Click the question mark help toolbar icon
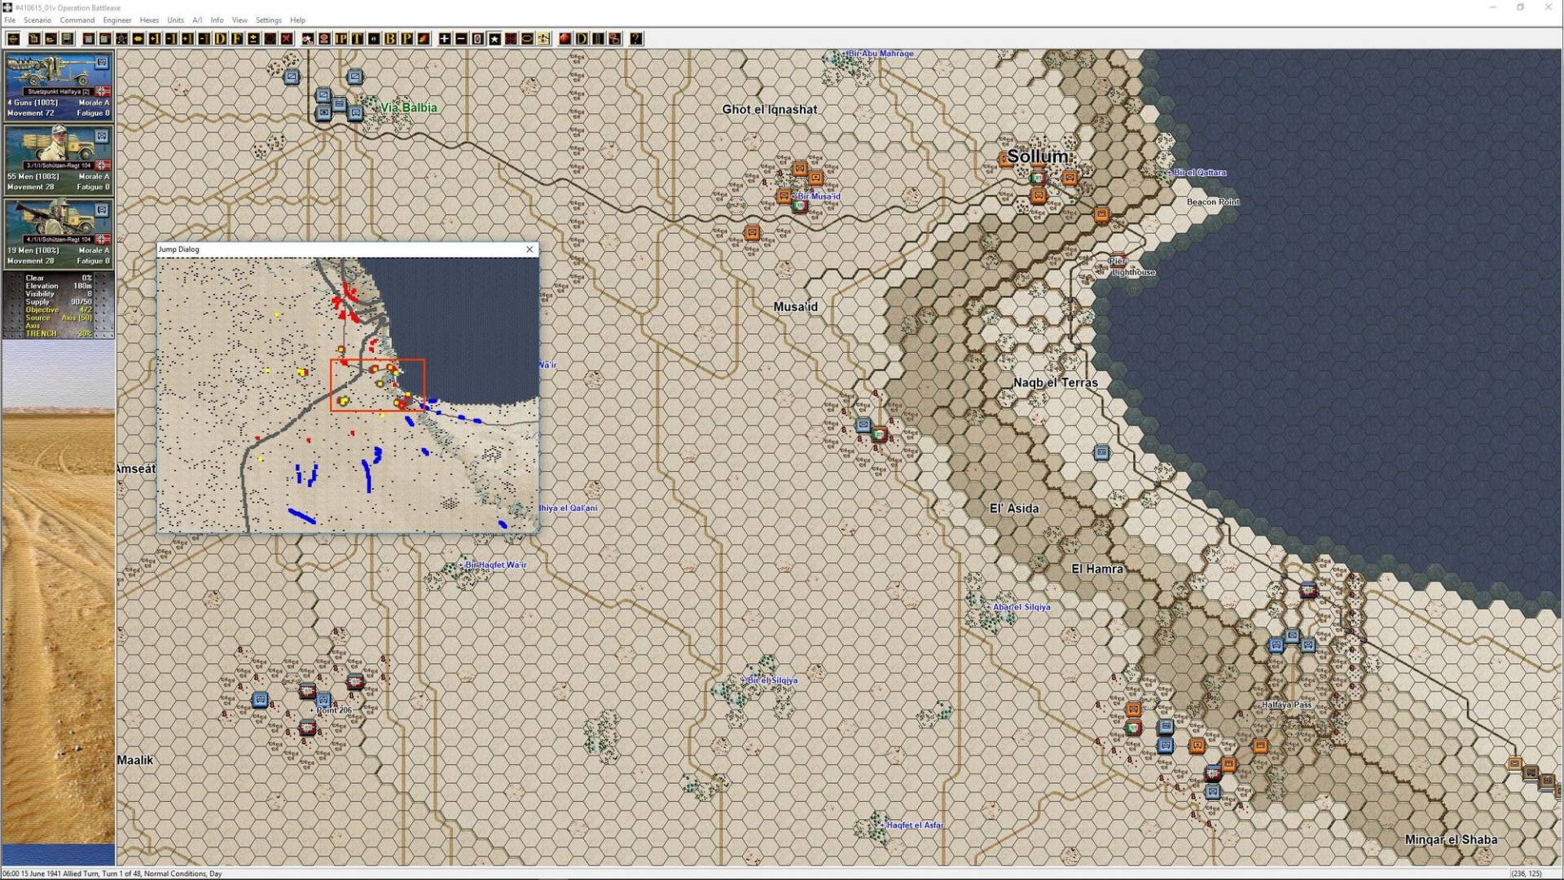 coord(635,39)
